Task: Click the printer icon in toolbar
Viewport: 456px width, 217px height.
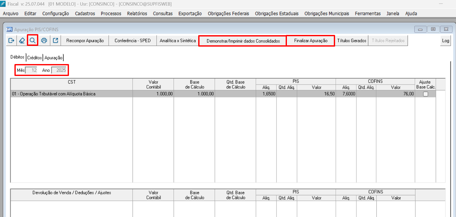Action: [44, 41]
